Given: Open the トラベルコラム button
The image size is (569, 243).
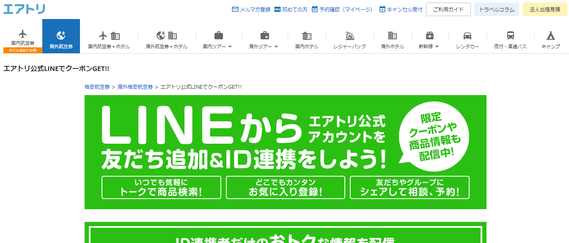Looking at the screenshot, I should coord(496,9).
